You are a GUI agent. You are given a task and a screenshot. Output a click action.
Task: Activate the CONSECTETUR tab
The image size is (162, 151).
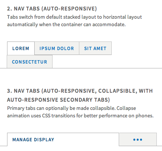[29, 62]
